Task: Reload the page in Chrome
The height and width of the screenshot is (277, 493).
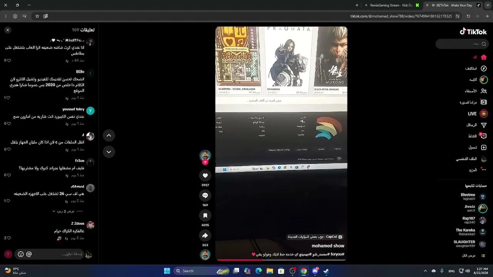Action: click(x=468, y=16)
